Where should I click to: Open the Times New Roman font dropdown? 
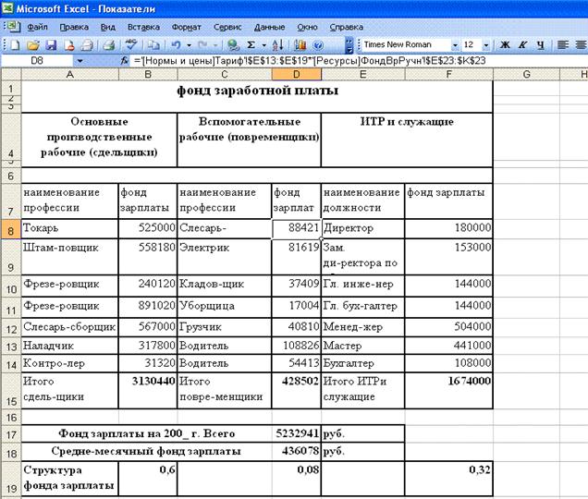(455, 45)
